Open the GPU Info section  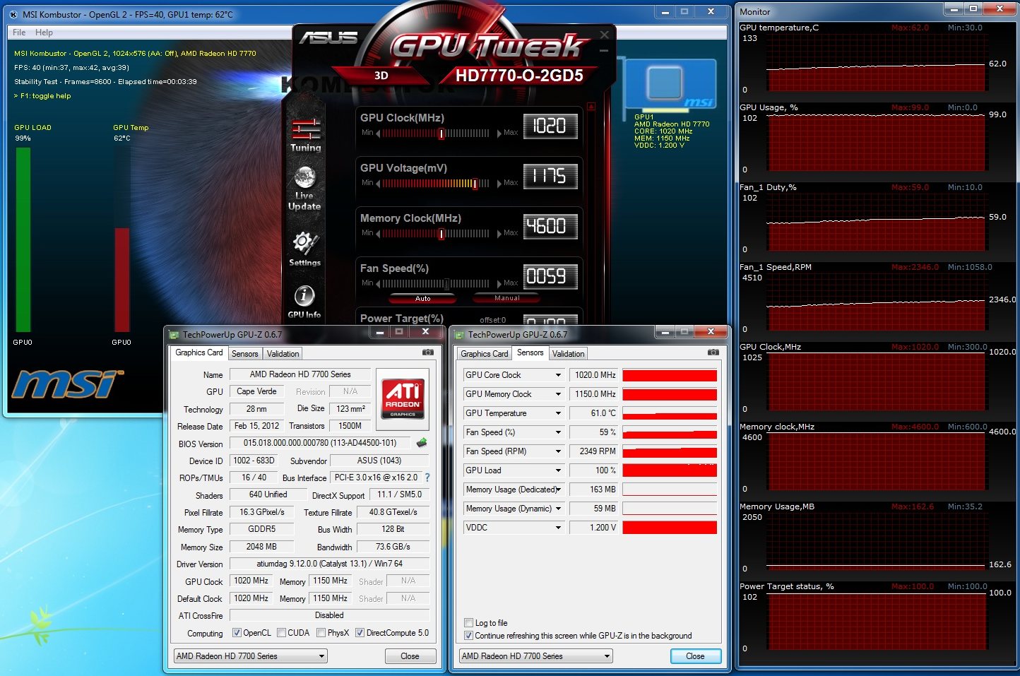(x=304, y=302)
